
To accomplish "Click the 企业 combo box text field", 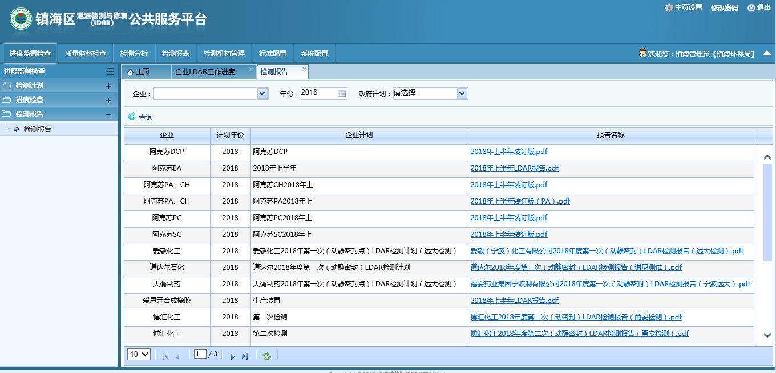I will [x=205, y=94].
